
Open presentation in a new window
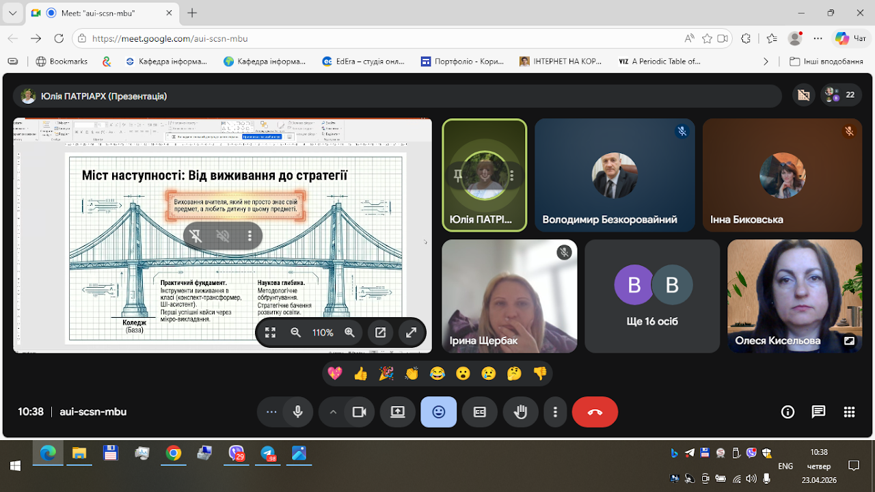point(381,333)
